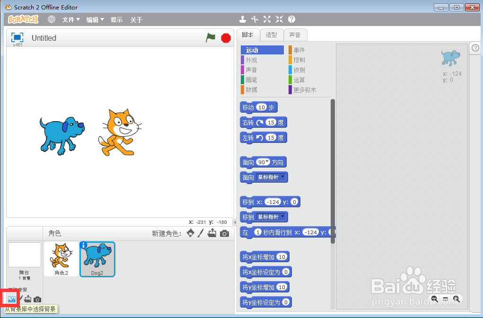
Task: Open direction dropdown in 面向 90 方向 block
Action: pos(267,161)
